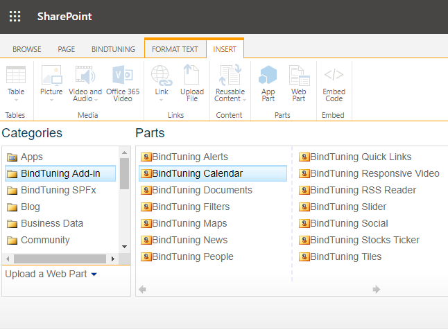This screenshot has height=332, width=448.
Task: Open the BINDTUNING ribbon tab
Action: point(113,49)
